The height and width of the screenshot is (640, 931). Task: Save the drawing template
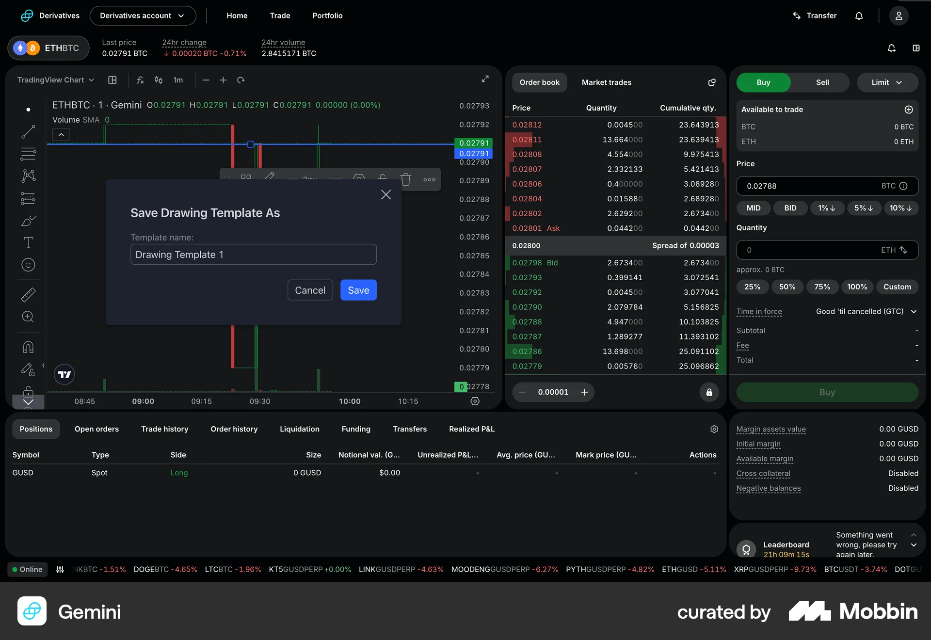click(358, 290)
